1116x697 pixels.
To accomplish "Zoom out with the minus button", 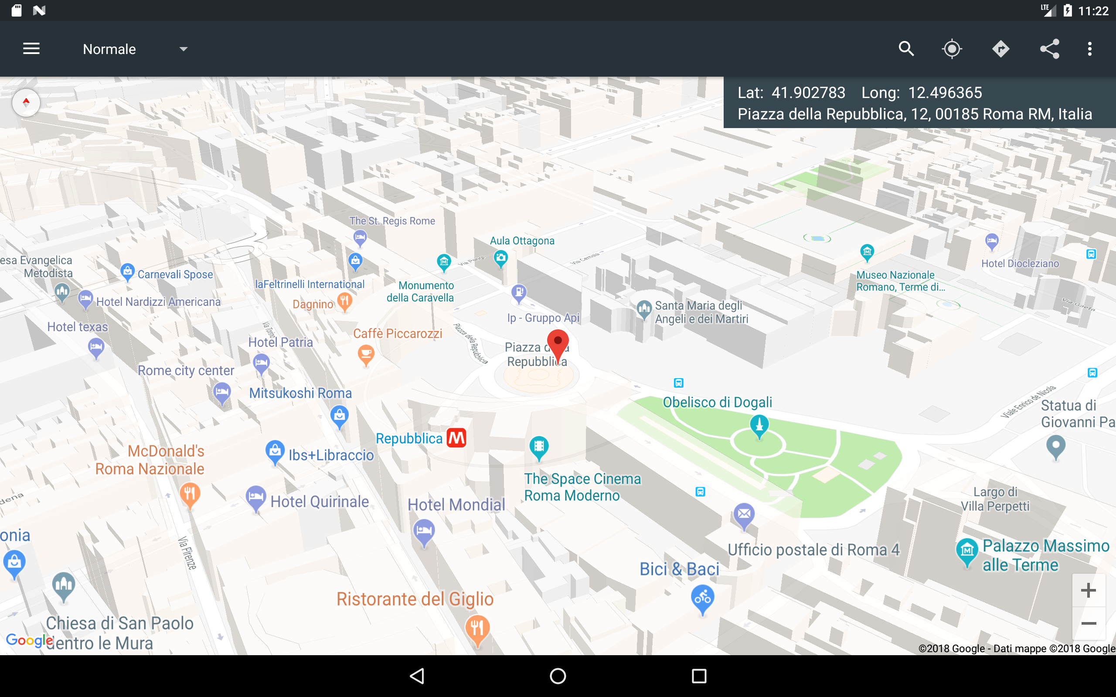I will pos(1089,623).
